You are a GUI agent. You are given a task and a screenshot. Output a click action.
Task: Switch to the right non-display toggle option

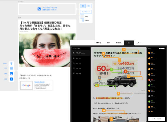[89, 6]
